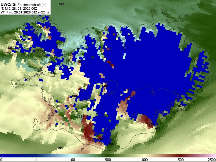Pick the '1455' map label
The width and height of the screenshot is (216, 162).
[79, 61]
